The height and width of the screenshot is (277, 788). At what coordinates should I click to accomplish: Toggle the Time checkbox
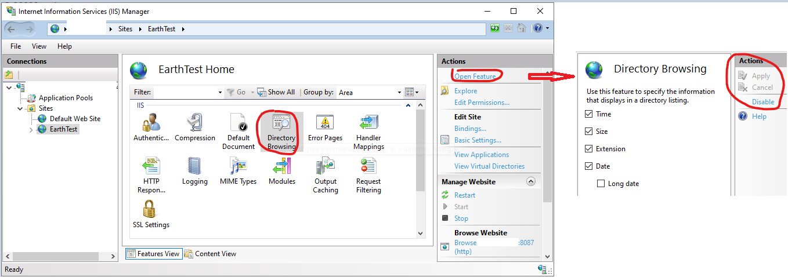click(590, 114)
